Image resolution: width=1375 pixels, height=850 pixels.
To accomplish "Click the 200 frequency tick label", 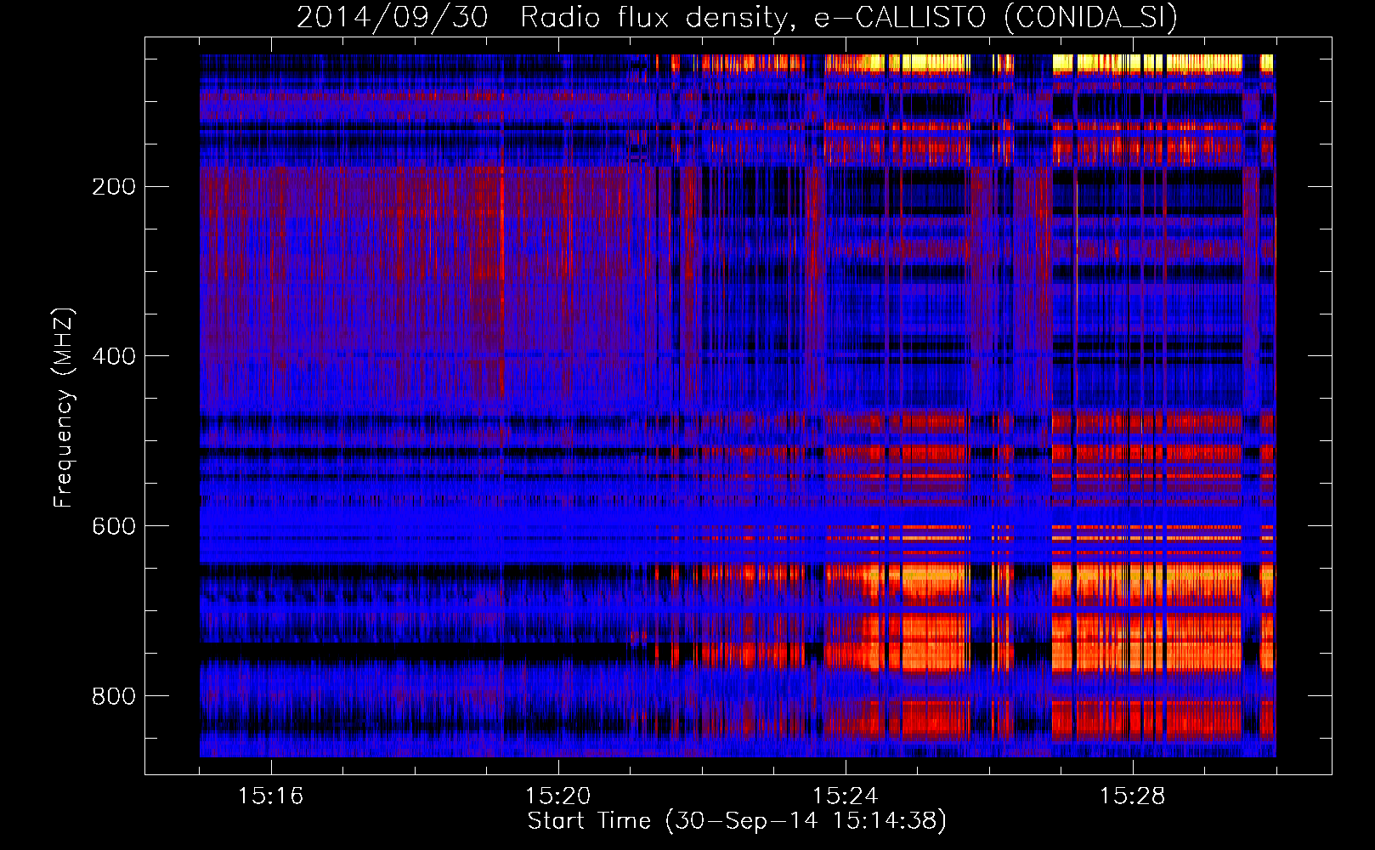I will point(114,186).
